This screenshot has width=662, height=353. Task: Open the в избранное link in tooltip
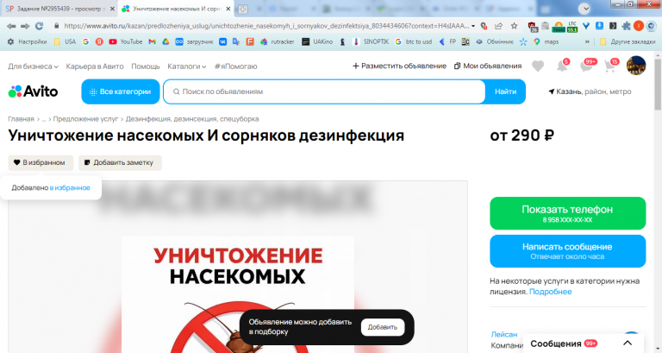(70, 187)
